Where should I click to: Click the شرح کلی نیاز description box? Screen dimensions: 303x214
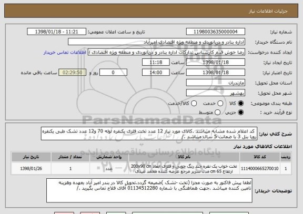pos(149,134)
